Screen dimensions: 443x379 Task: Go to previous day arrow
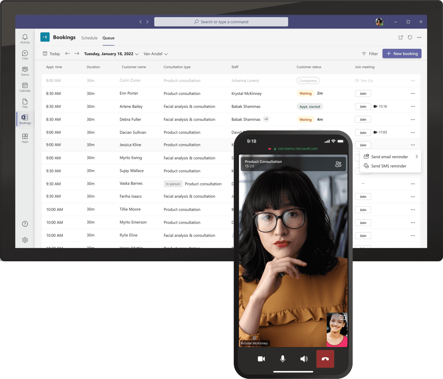(x=67, y=53)
